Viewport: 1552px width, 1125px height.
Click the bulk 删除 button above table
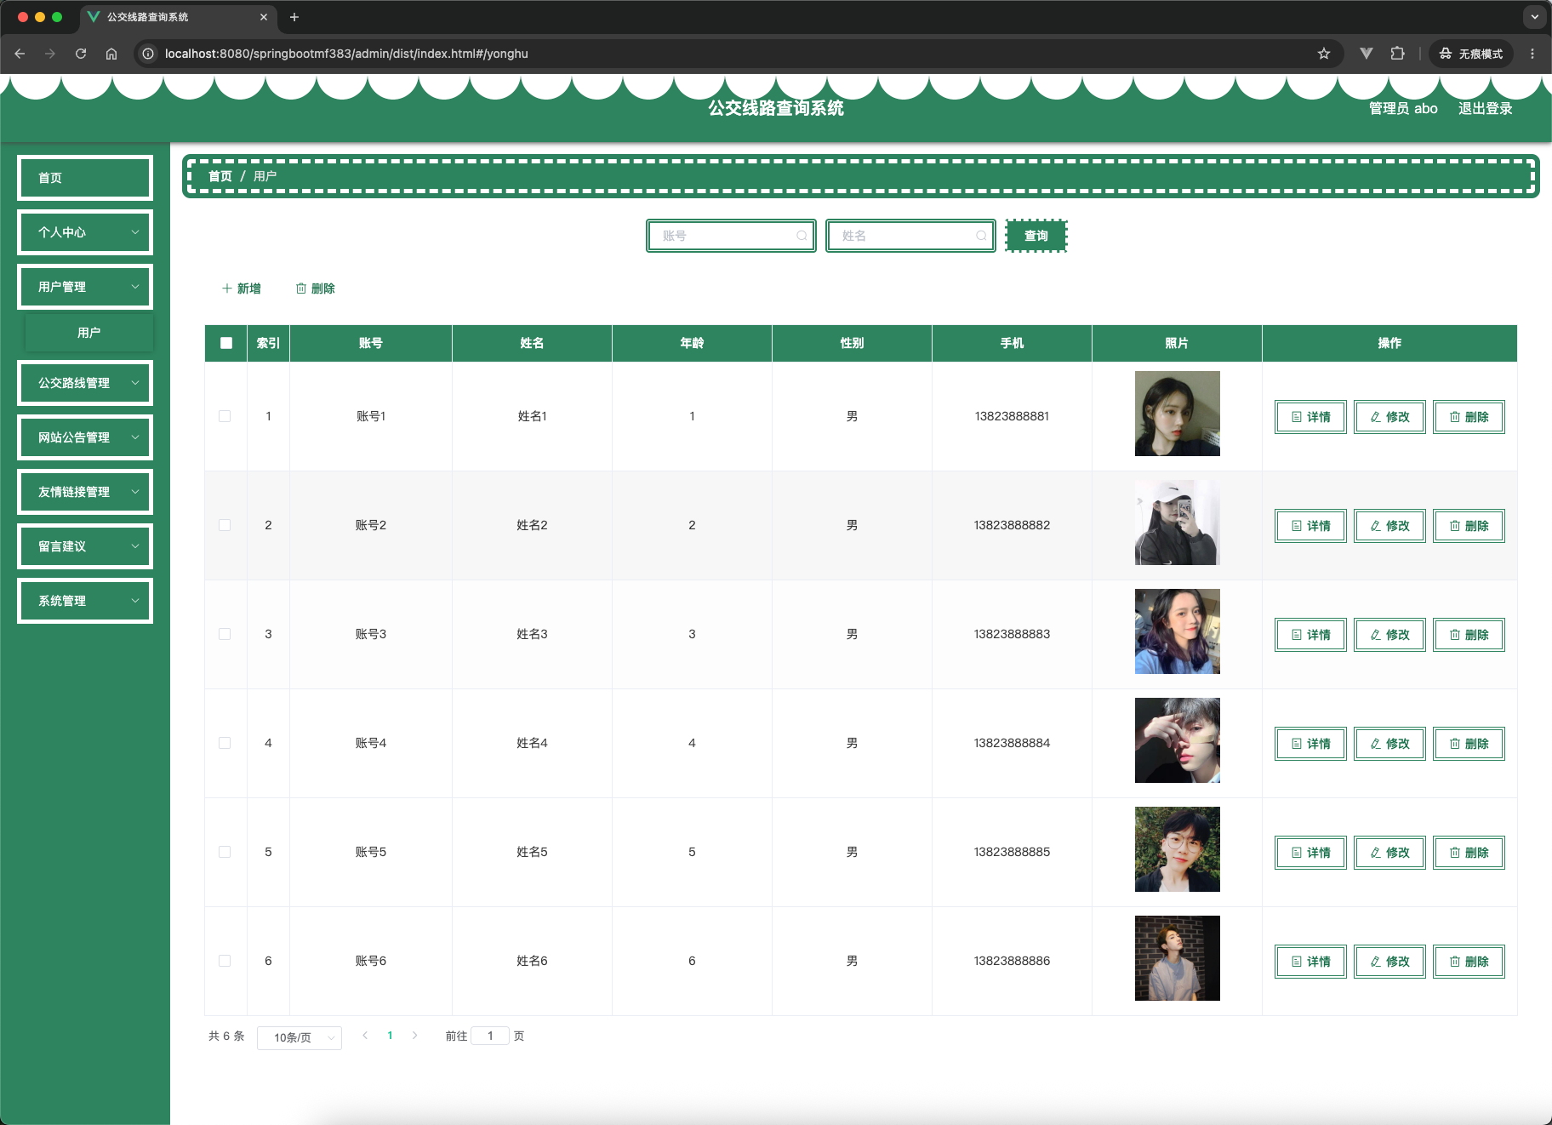tap(316, 288)
